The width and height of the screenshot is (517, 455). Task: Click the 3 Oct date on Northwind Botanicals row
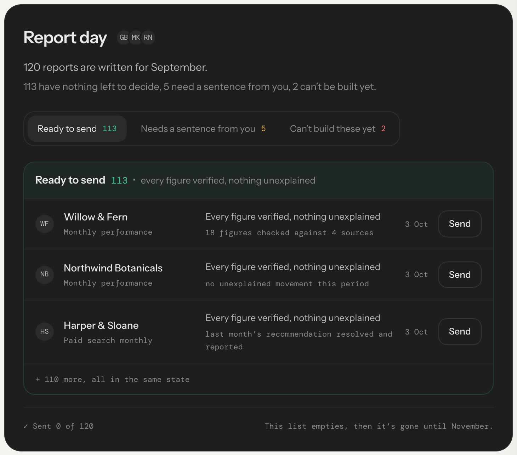pyautogui.click(x=416, y=275)
